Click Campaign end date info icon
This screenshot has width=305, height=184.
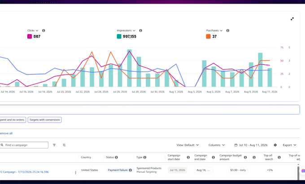pyautogui.click(x=213, y=157)
